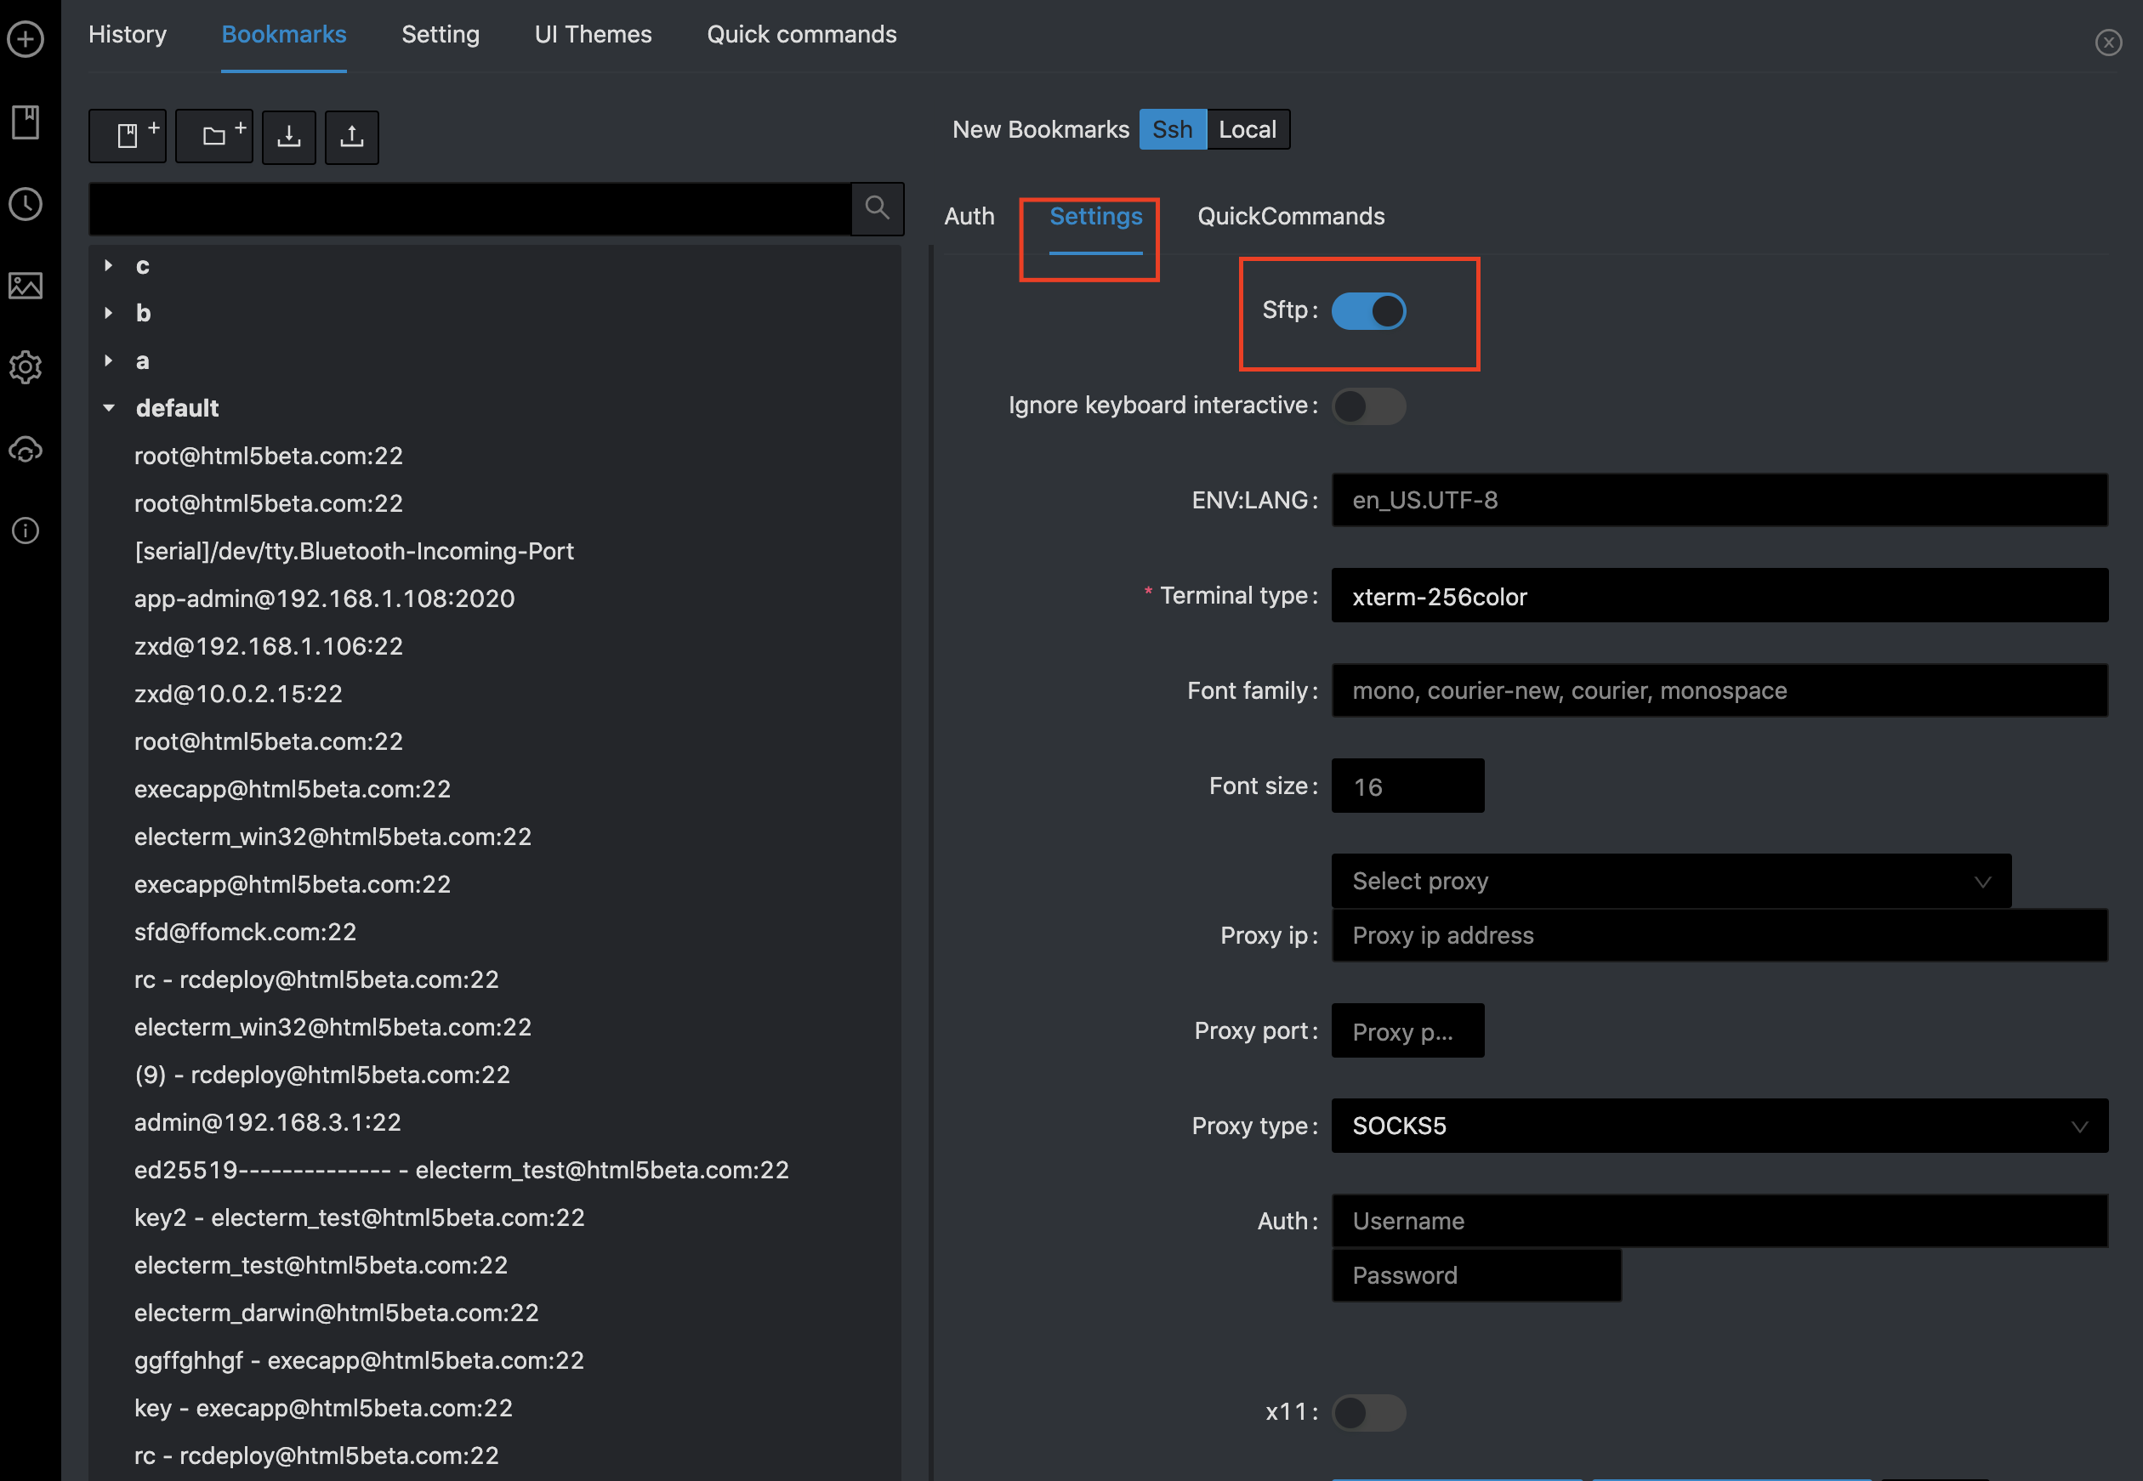The width and height of the screenshot is (2143, 1481).
Task: Click the export bookmarks upload icon
Action: pos(352,136)
